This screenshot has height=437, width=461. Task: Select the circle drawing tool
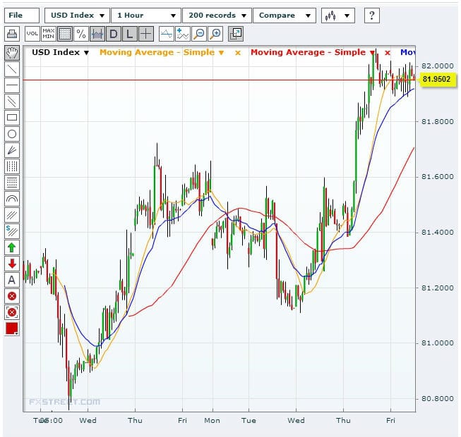12,134
